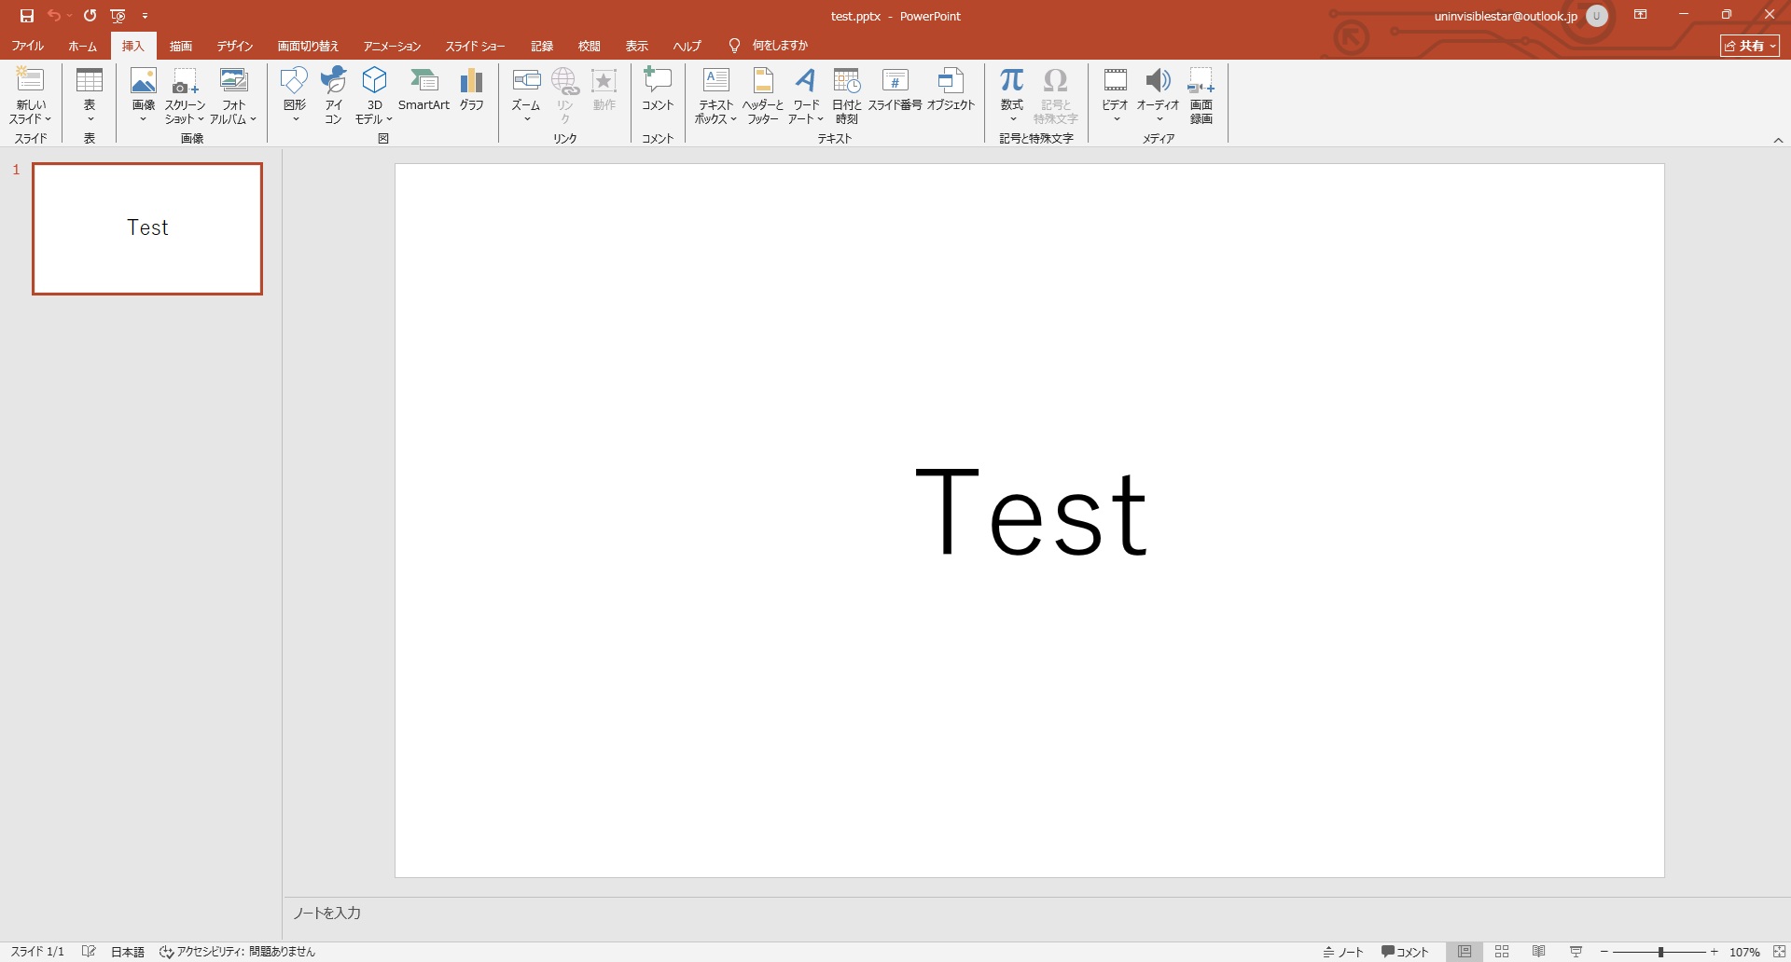Screen dimensions: 1791x962
Task: Select the slide 1 thumbnail
Action: click(x=147, y=228)
